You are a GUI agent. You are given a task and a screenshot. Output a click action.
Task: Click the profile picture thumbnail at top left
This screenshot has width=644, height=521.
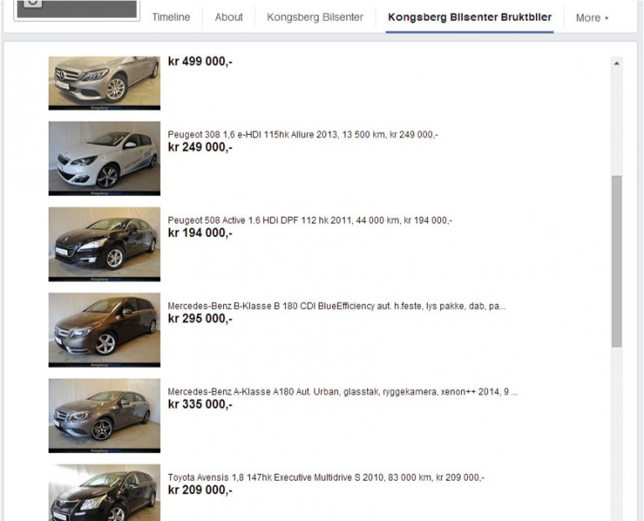[x=76, y=8]
